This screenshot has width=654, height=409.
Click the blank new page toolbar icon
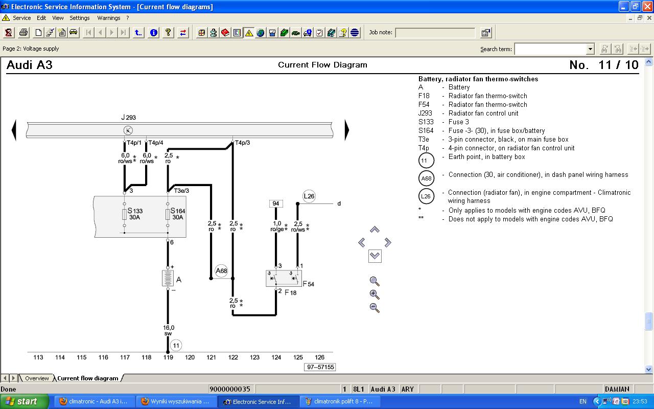(x=38, y=33)
